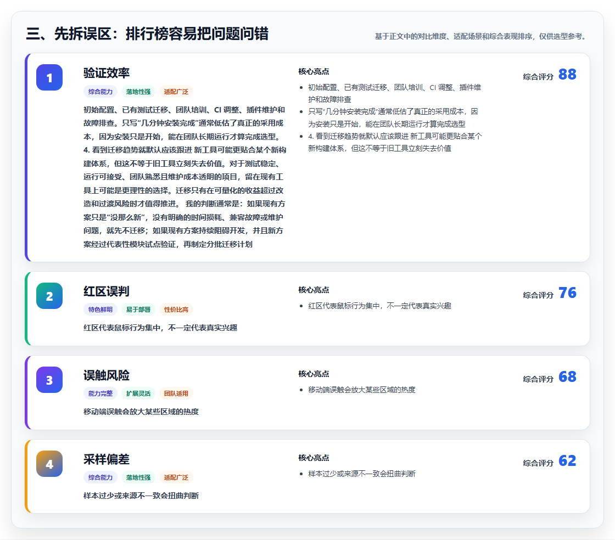The width and height of the screenshot is (615, 540).
Task: Select the 易于部署 tag under 红区误判
Action: tap(138, 310)
